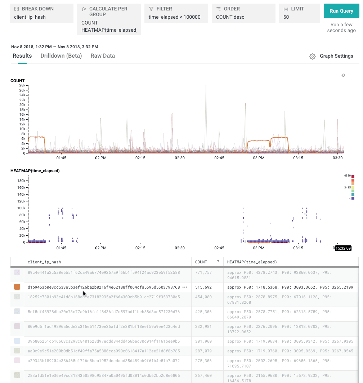Click the Graph Settings gear icon

(x=313, y=56)
